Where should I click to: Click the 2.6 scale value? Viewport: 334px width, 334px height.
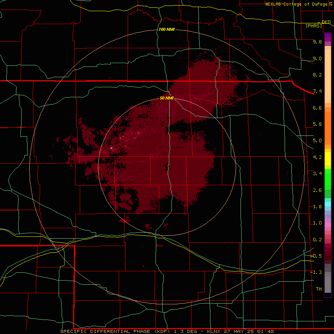tap(317, 190)
